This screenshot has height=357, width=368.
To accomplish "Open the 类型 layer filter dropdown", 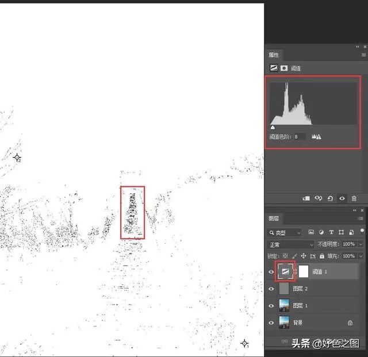I will [285, 232].
